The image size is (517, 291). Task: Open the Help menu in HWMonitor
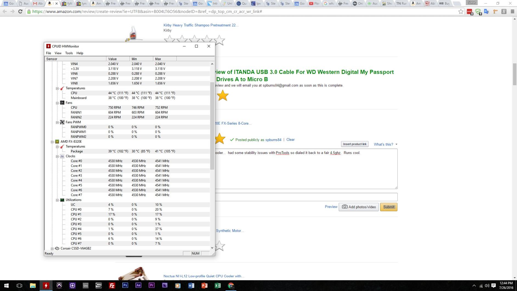(80, 53)
